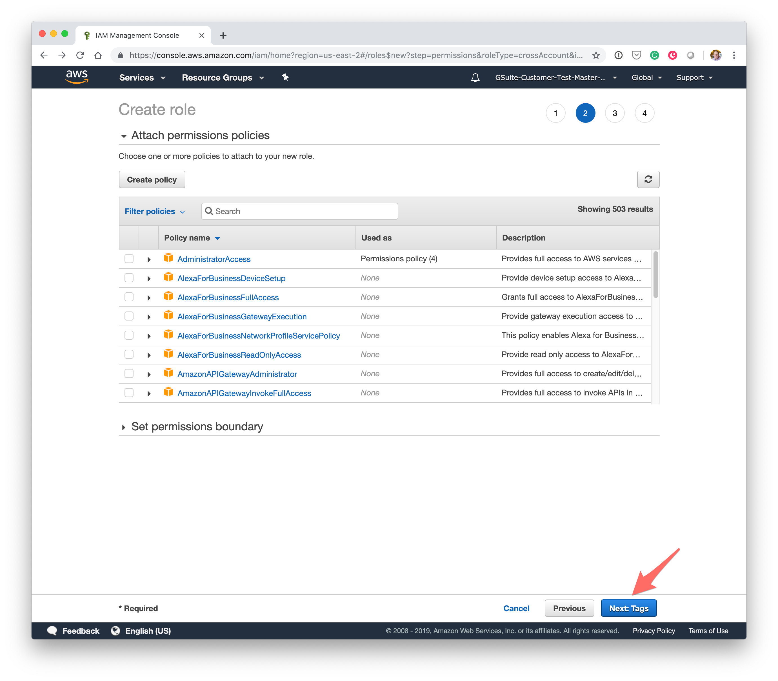The width and height of the screenshot is (778, 681).
Task: Go to step 3 of Create role
Action: 615,113
